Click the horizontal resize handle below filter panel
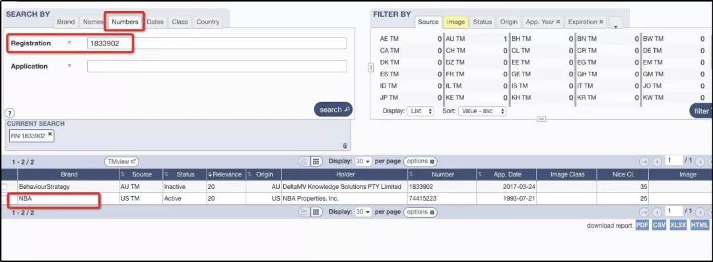Screen dimensions: 713x262 541,118
